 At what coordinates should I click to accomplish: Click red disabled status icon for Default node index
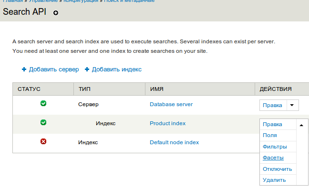43,141
